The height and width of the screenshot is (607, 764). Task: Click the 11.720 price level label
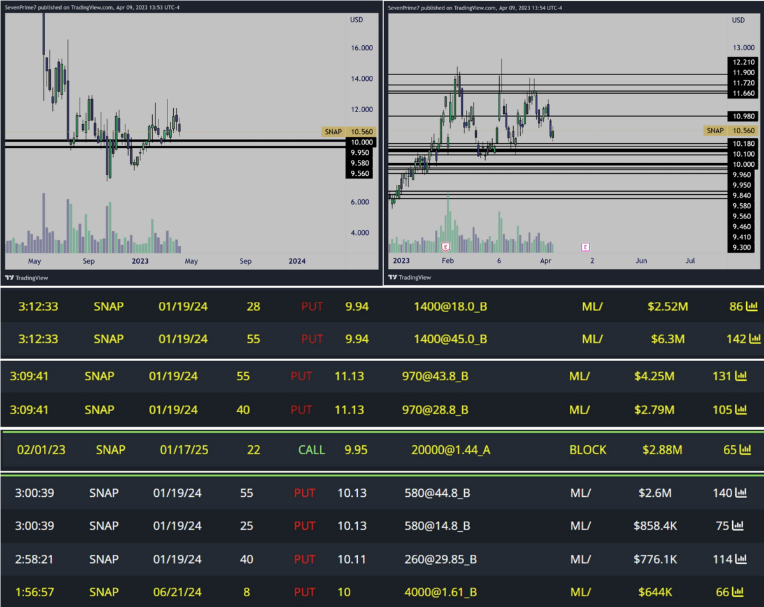pos(744,83)
